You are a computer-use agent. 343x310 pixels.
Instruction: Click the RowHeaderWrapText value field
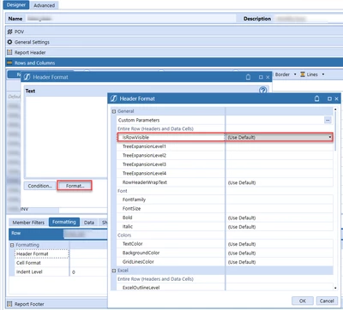click(x=280, y=182)
